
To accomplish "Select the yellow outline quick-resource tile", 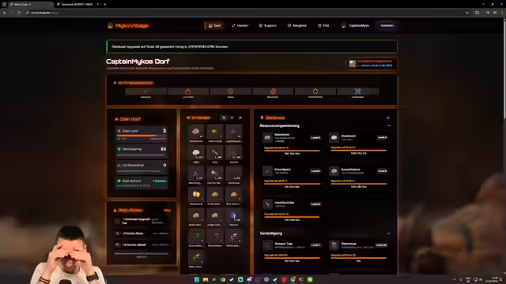I will point(315,92).
